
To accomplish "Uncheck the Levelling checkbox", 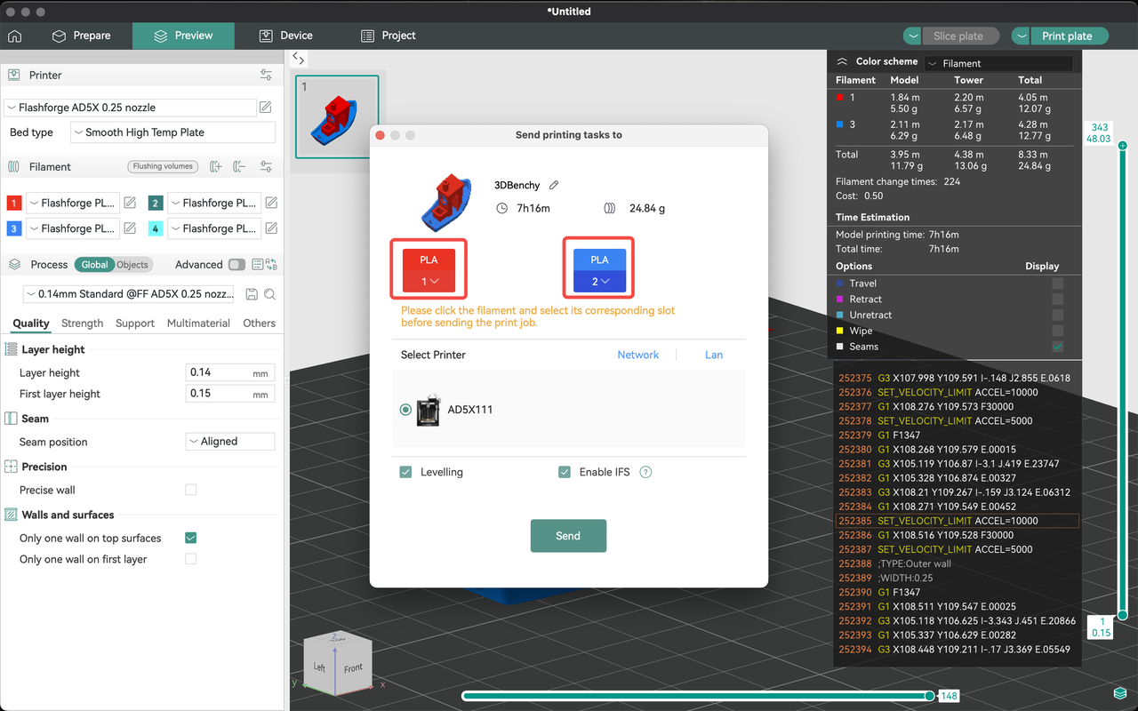I will 405,472.
